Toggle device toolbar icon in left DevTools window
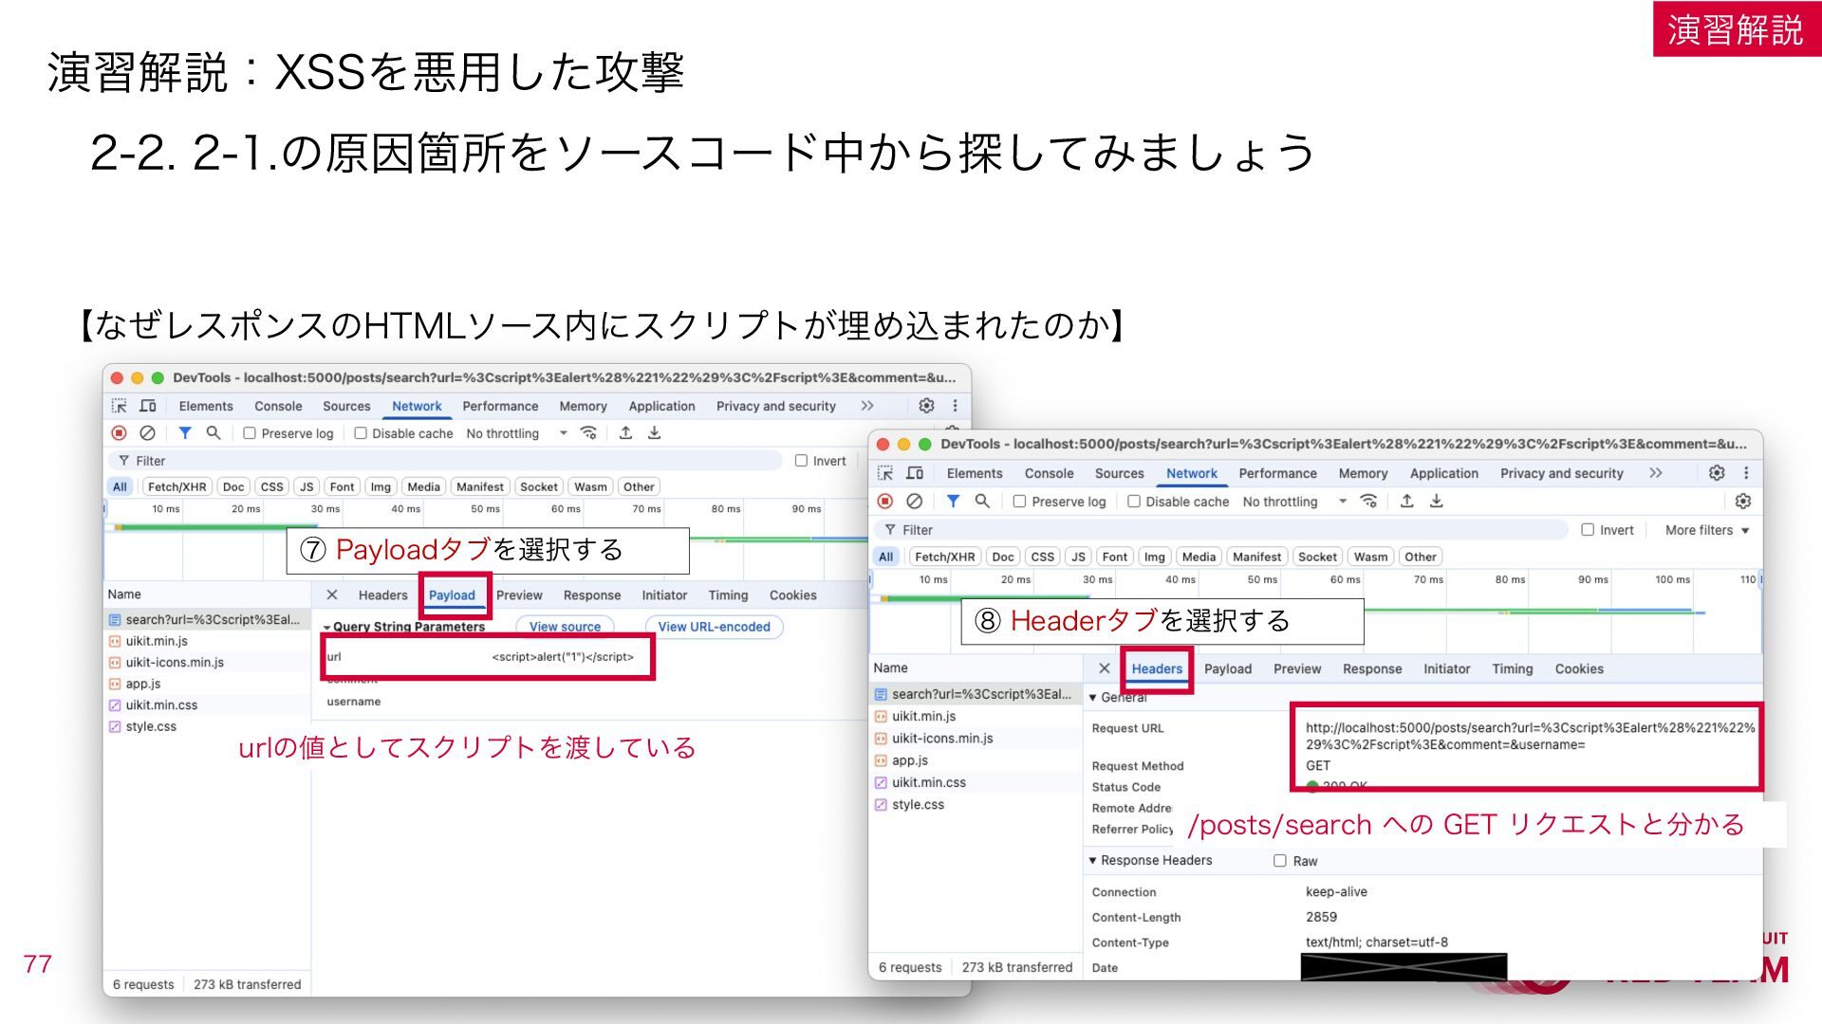This screenshot has width=1822, height=1024. click(148, 406)
